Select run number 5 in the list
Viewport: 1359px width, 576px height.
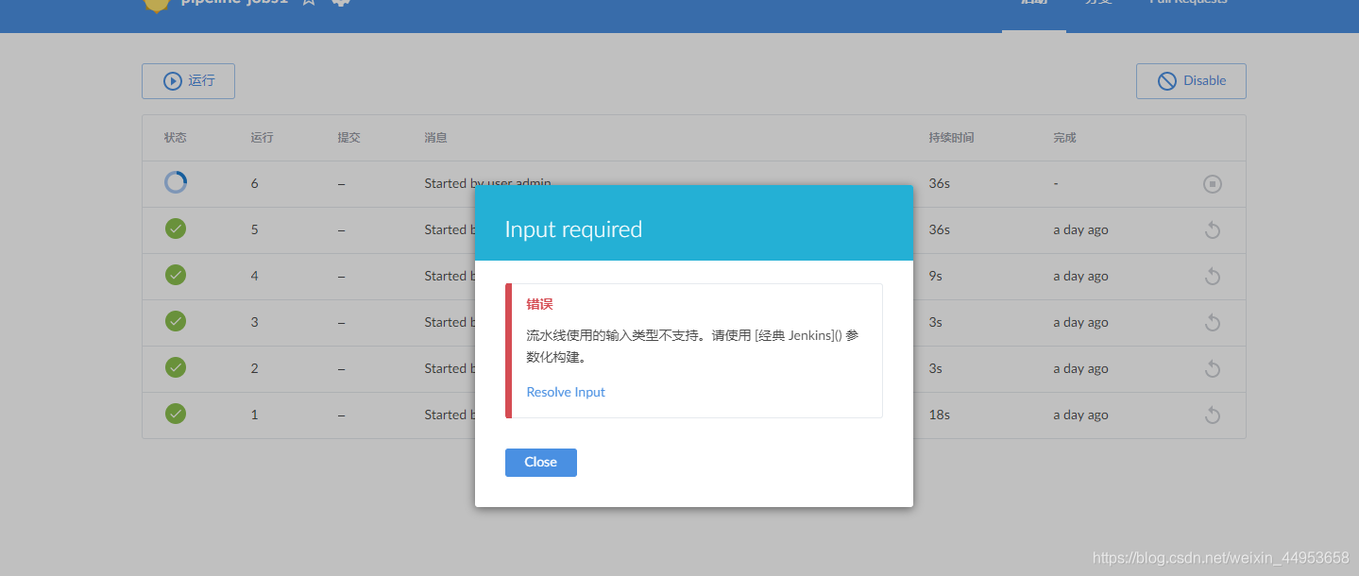coord(255,230)
